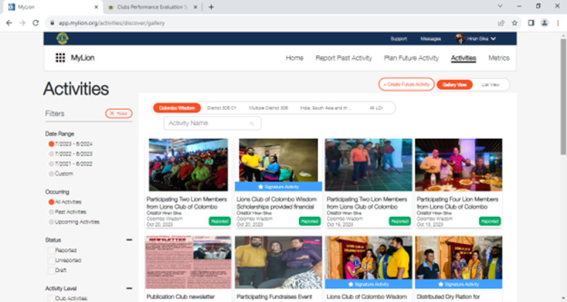The image size is (567, 302).
Task: Select India, South Asia scope tab
Action: (326, 108)
